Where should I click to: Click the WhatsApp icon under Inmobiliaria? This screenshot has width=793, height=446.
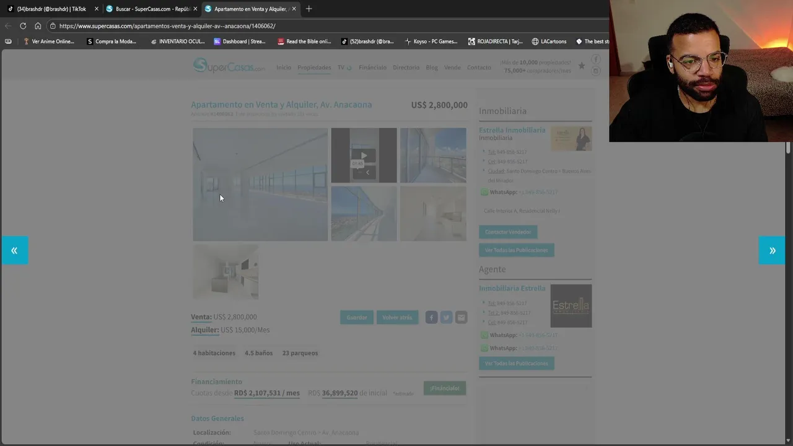(484, 192)
